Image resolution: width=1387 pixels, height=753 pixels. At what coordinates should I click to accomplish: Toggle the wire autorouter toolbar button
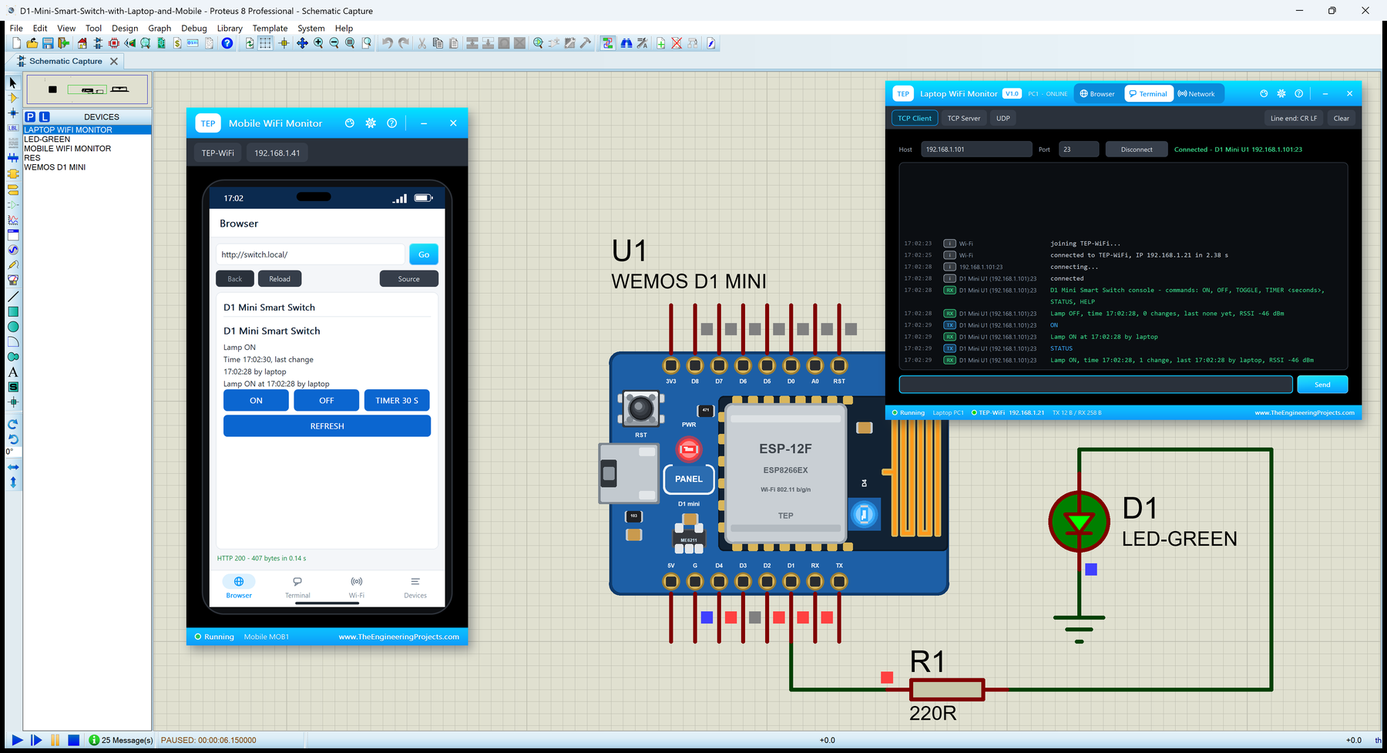[x=608, y=44]
